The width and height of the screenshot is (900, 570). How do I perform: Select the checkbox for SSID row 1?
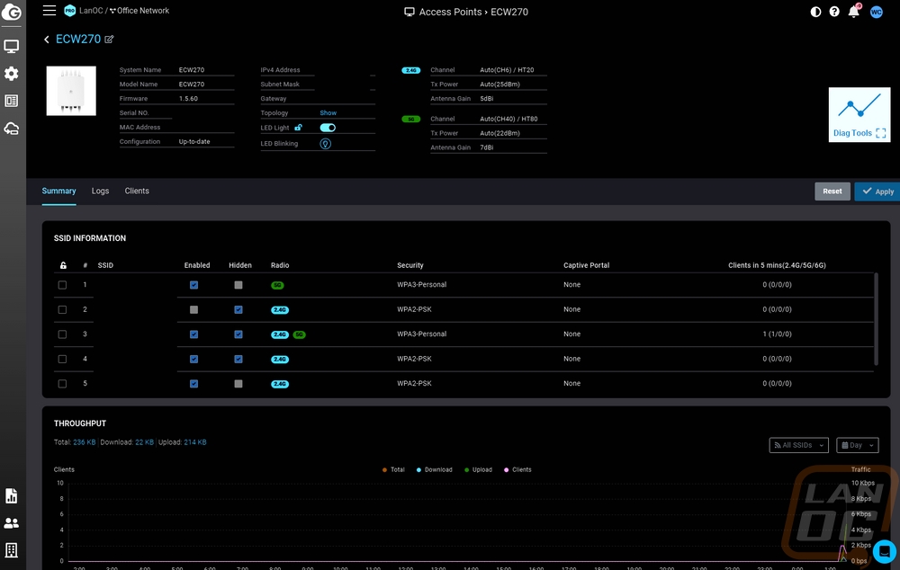(62, 285)
